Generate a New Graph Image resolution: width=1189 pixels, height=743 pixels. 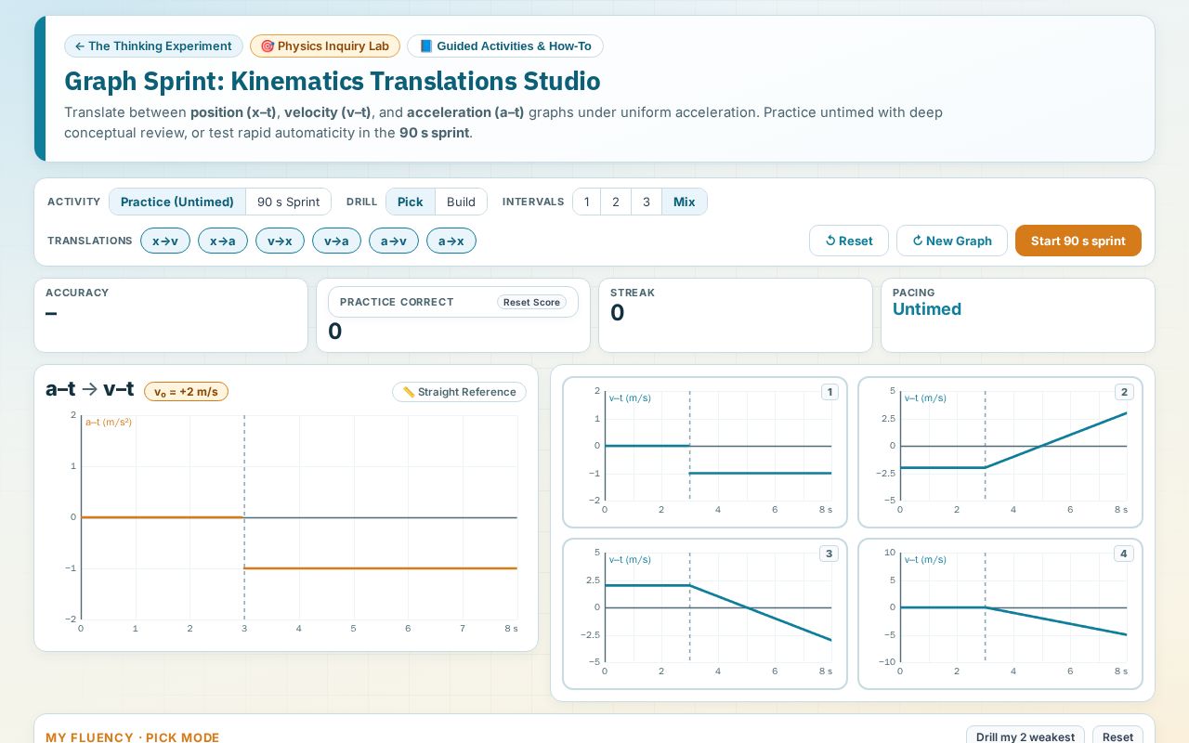(x=952, y=241)
